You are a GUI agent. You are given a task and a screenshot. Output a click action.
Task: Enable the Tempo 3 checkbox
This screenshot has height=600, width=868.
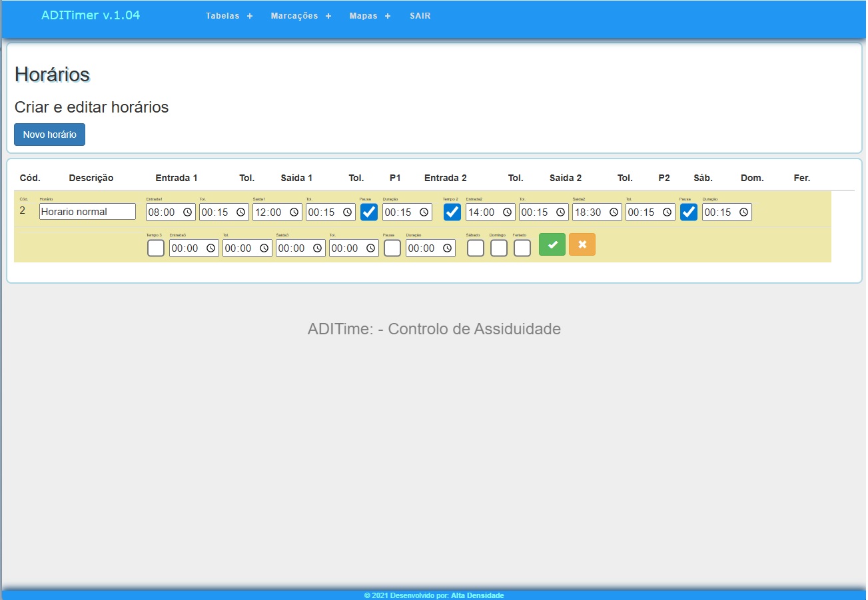tap(156, 248)
